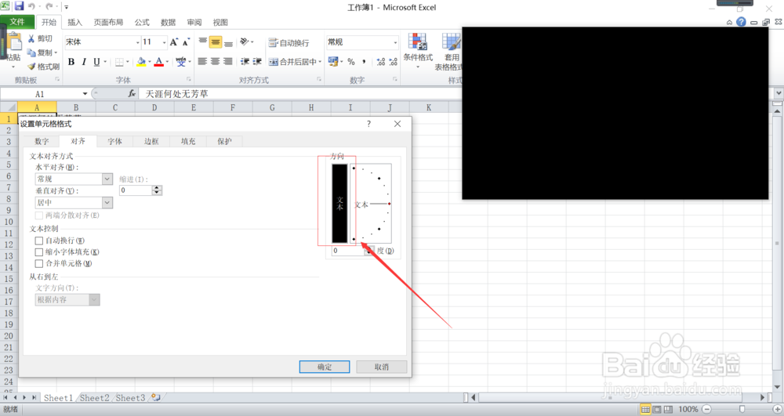Image resolution: width=784 pixels, height=416 pixels.
Task: Toggle Bold formatting
Action: [71, 61]
